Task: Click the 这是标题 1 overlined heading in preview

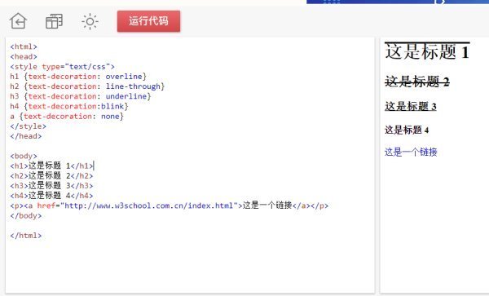Action: (x=427, y=51)
